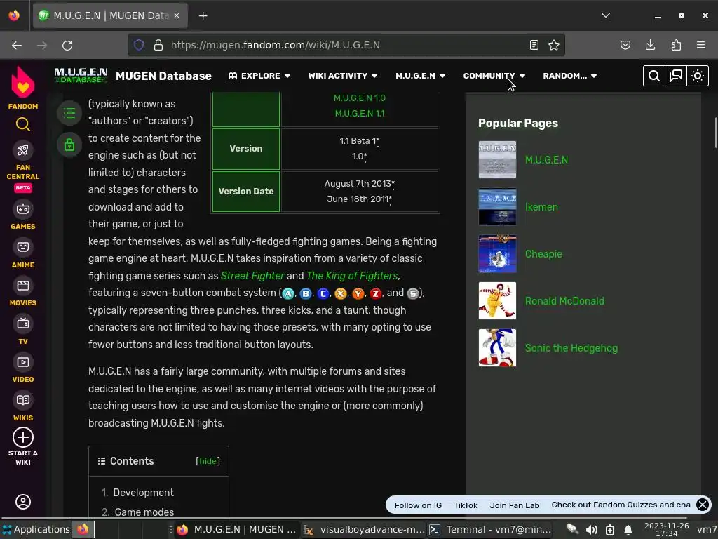Screen dimensions: 718x539
Task: Open Join Fan Lab link
Action: pos(514,505)
